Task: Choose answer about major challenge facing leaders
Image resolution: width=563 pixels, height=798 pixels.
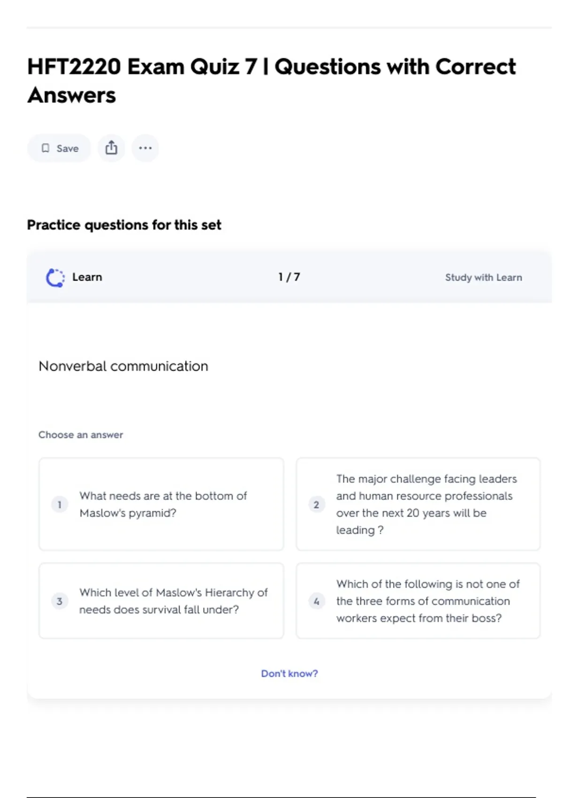Action: (x=426, y=504)
